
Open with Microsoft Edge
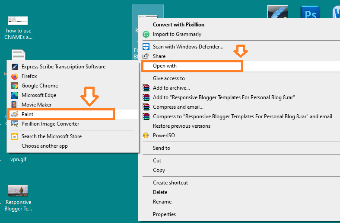73,95
